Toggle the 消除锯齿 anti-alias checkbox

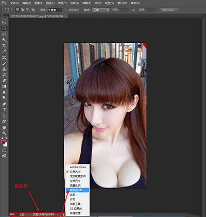65,10
